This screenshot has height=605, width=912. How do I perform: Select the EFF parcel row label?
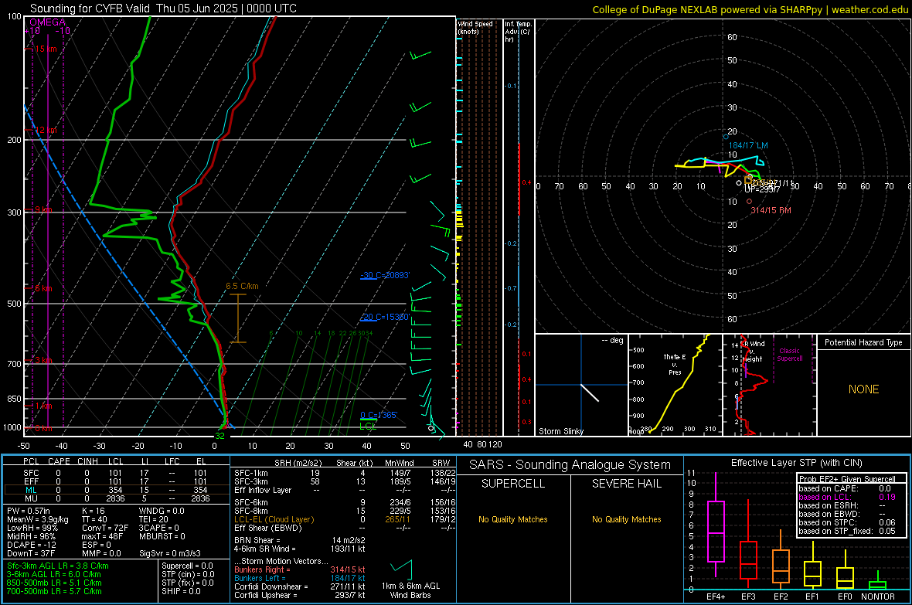pos(31,481)
